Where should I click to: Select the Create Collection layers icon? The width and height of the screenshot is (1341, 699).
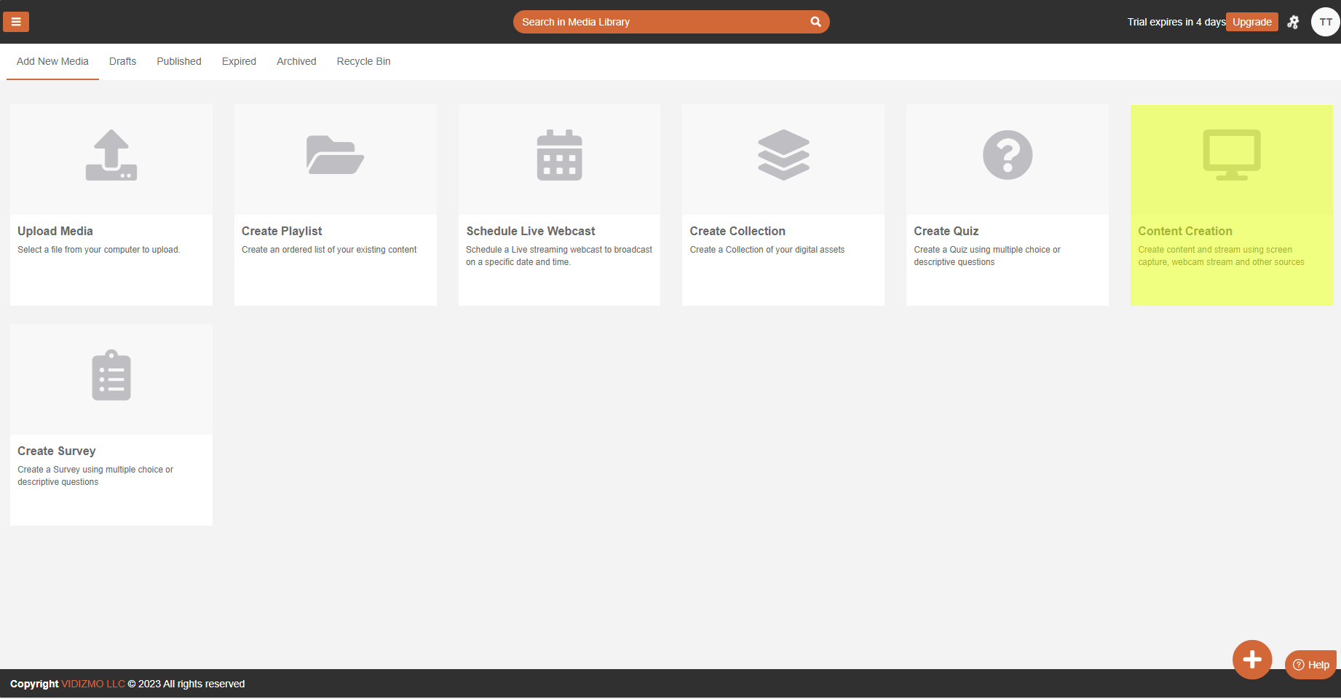coord(783,155)
